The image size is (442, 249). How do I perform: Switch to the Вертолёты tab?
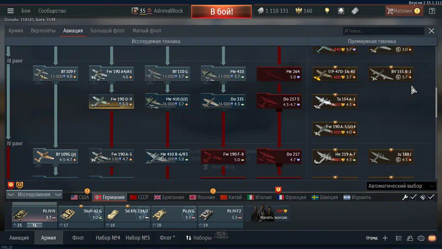[43, 30]
